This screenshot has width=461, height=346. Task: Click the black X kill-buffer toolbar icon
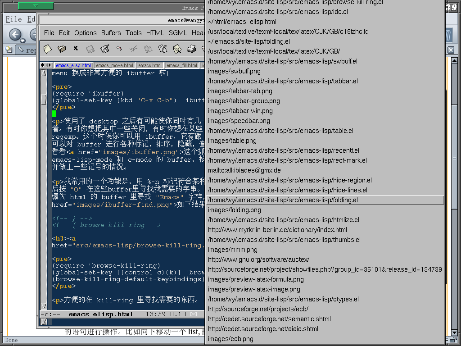(76, 48)
